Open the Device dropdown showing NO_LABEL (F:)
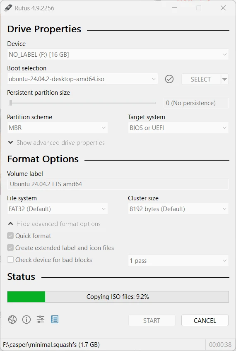 point(118,54)
